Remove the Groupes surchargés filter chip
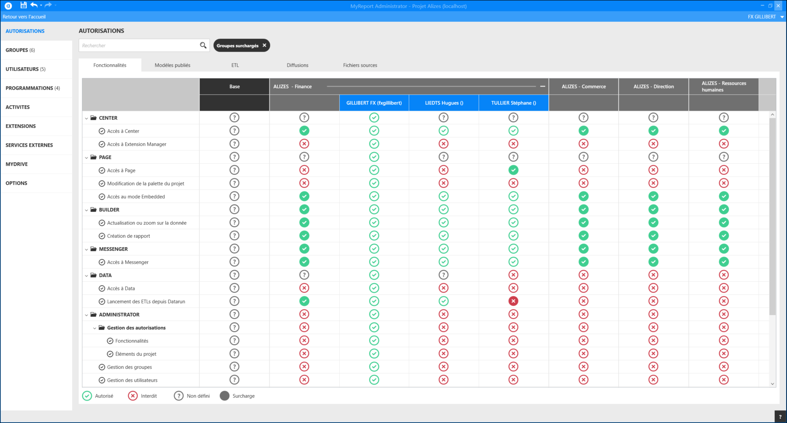This screenshot has height=423, width=787. click(264, 45)
